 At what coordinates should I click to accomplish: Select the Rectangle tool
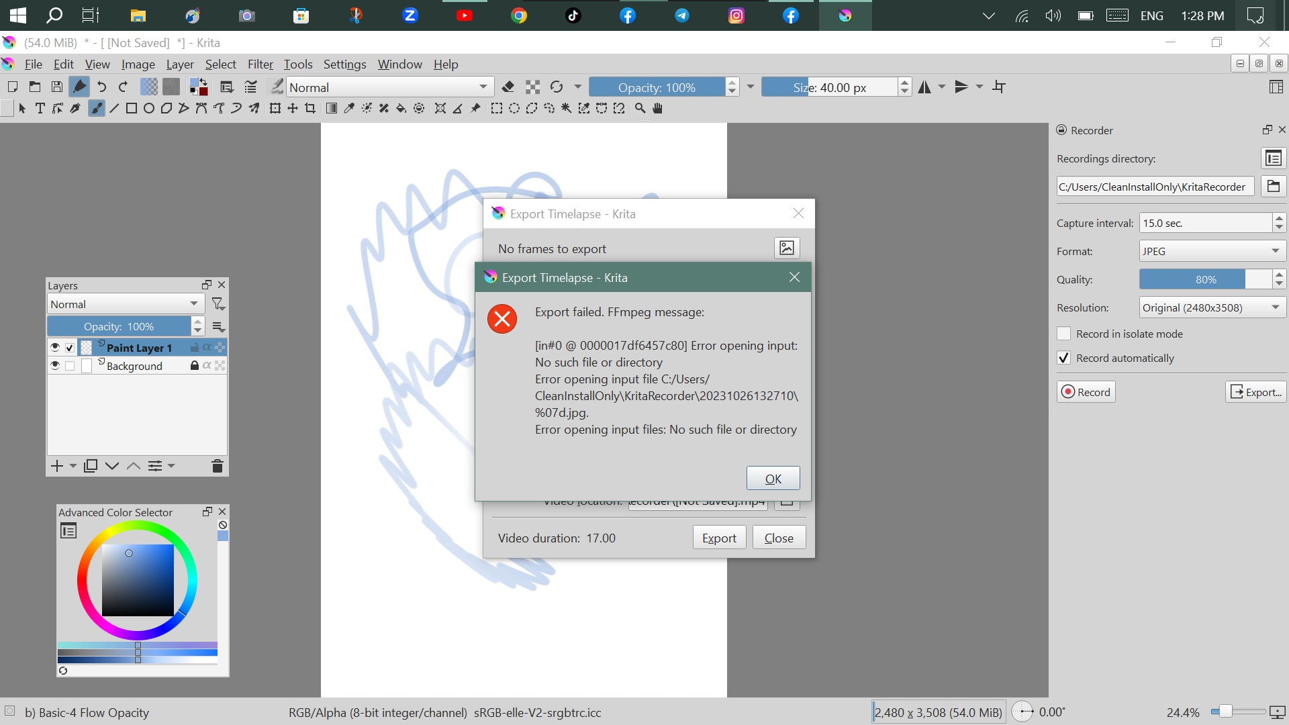click(132, 108)
